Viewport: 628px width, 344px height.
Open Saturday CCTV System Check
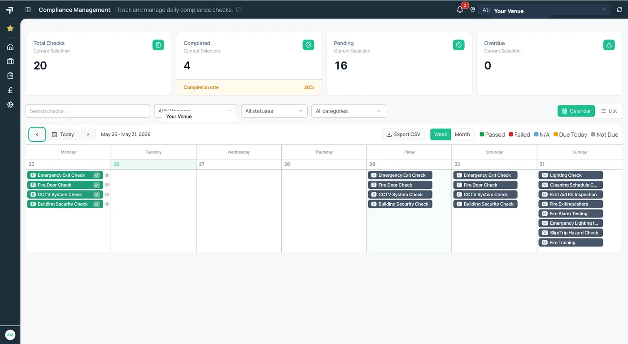[x=485, y=195]
